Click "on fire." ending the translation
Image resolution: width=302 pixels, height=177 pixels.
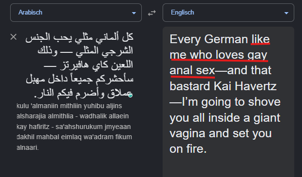point(188,149)
